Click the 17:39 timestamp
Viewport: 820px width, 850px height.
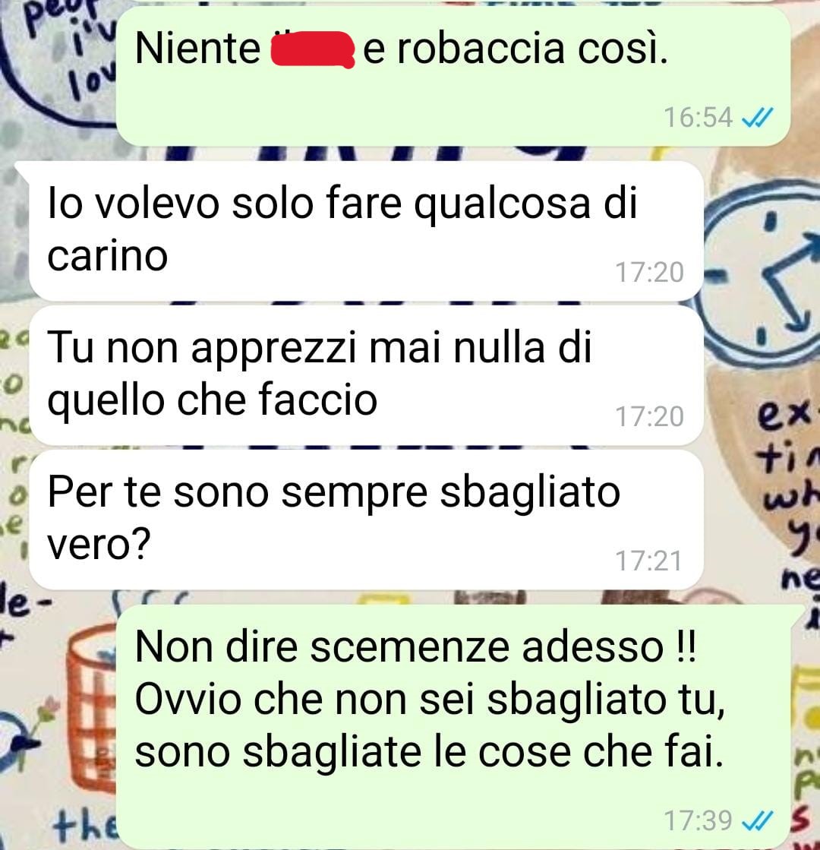pyautogui.click(x=698, y=820)
